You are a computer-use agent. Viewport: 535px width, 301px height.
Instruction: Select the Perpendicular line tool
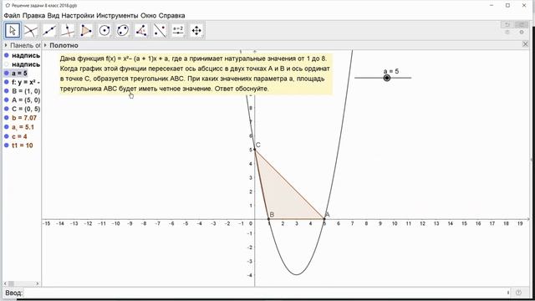(x=68, y=30)
